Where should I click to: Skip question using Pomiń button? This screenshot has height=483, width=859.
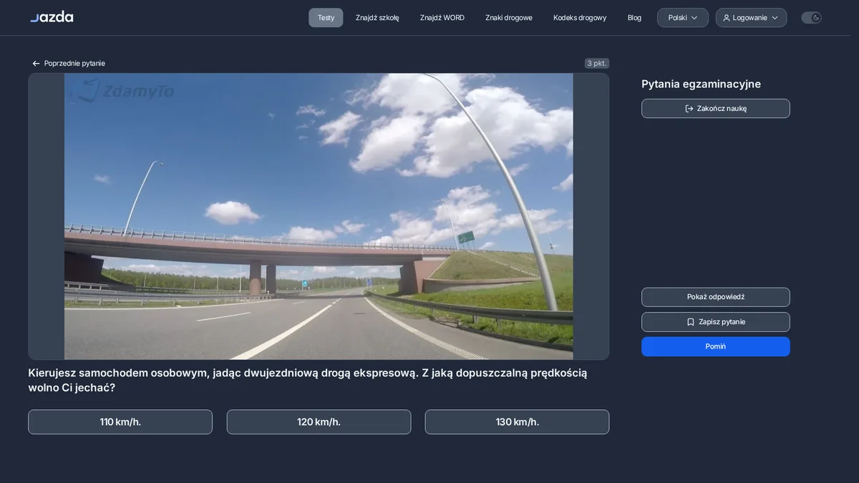[716, 346]
